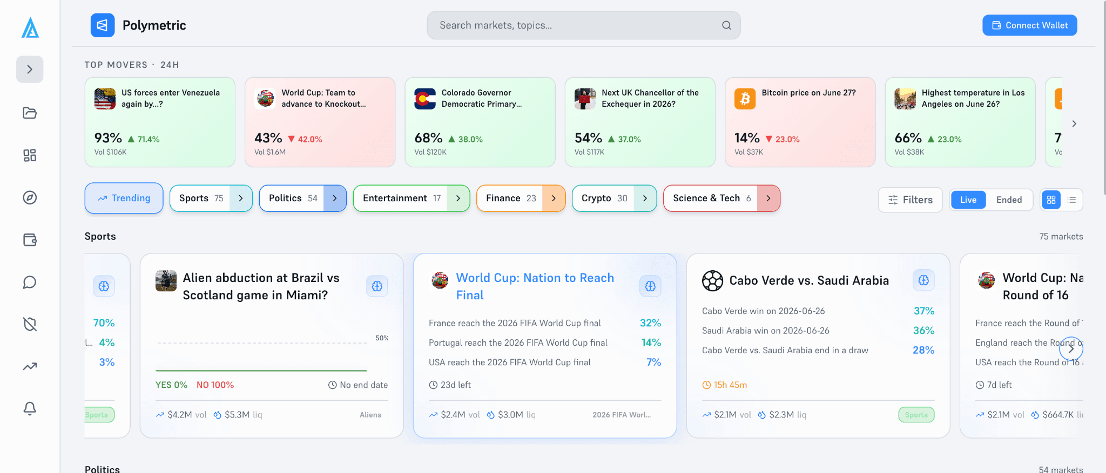Expand the sidebar with chevron button
The image size is (1106, 473).
pyautogui.click(x=30, y=70)
